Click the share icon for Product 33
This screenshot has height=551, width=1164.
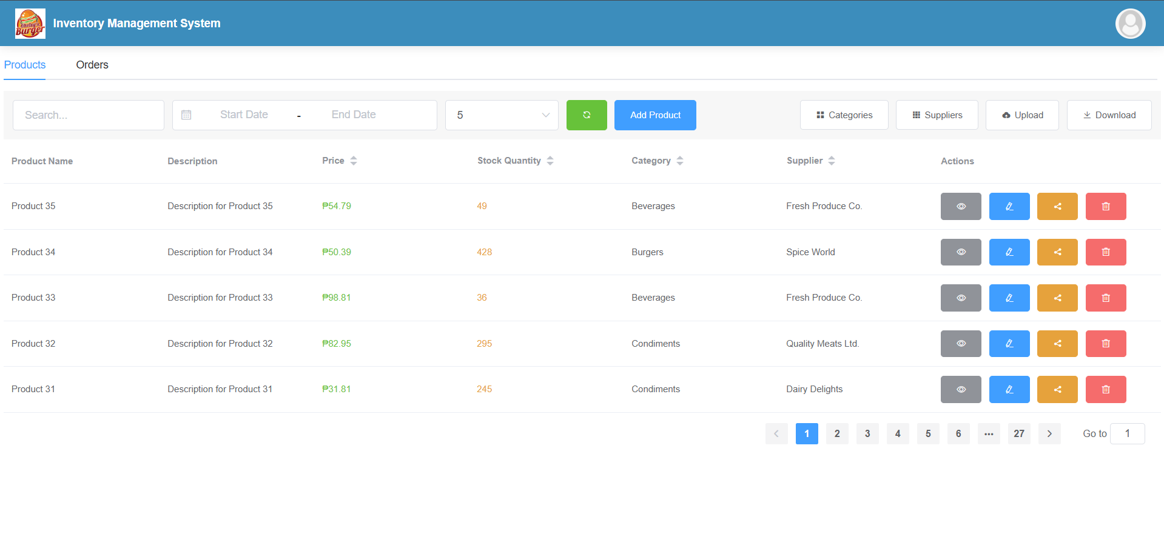tap(1057, 298)
